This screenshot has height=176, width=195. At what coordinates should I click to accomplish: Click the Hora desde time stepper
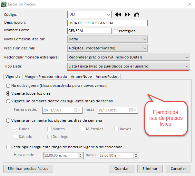tap(81, 155)
